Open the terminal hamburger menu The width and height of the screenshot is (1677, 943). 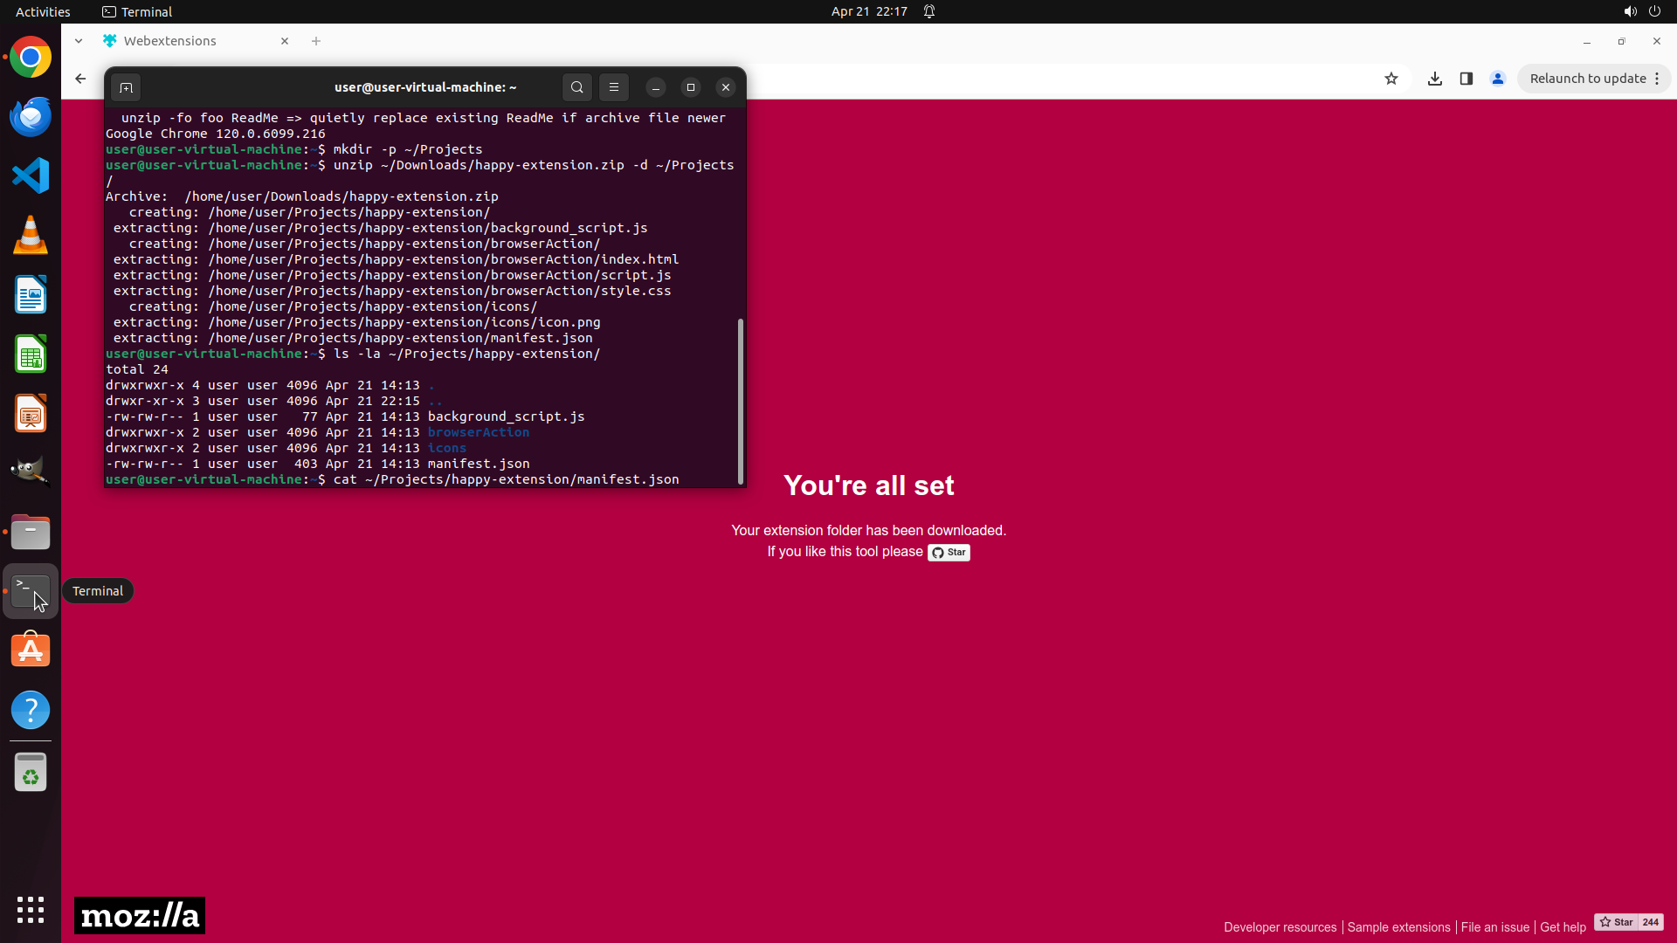point(614,87)
